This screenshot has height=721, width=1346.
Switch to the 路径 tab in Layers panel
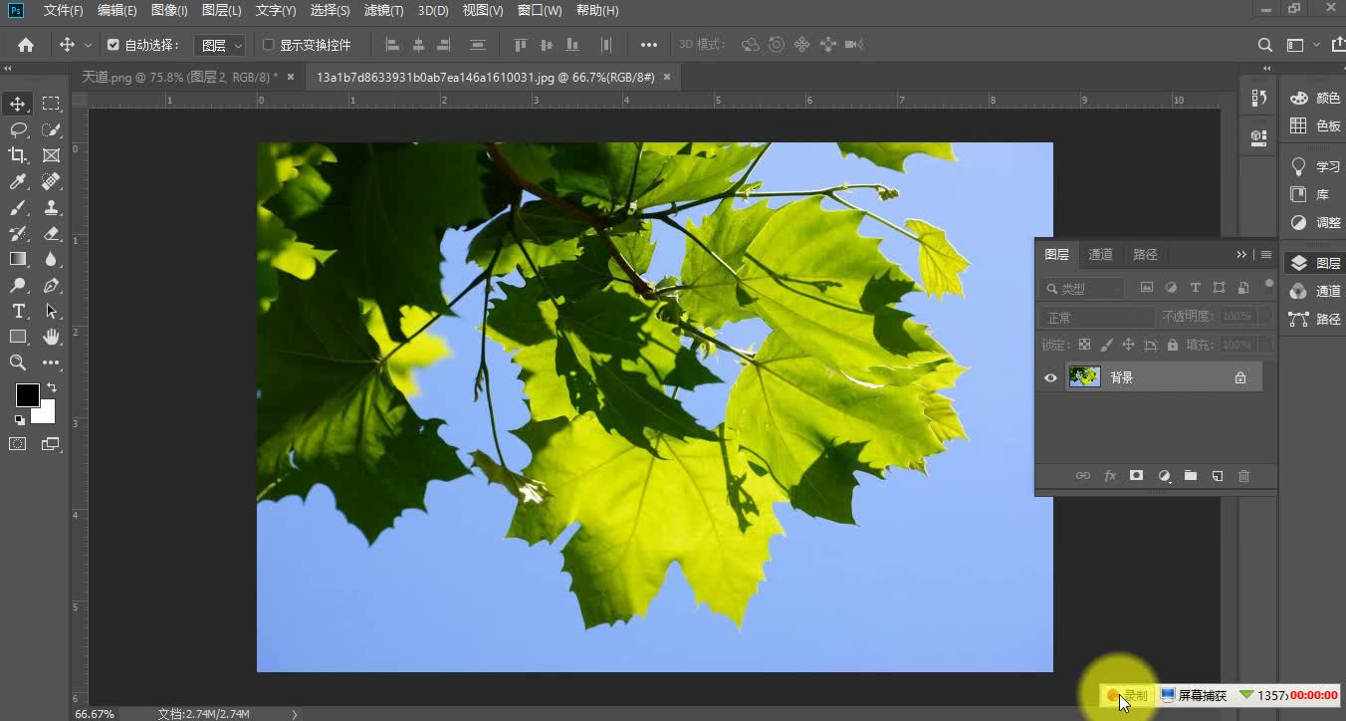point(1146,254)
